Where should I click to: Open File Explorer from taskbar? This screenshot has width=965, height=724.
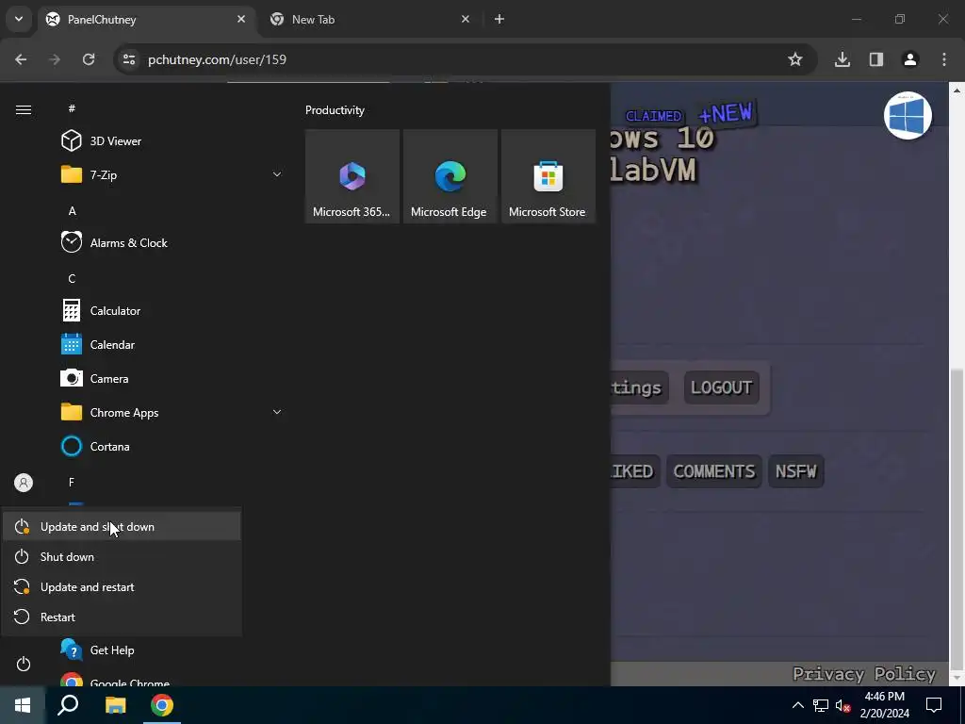tap(115, 705)
